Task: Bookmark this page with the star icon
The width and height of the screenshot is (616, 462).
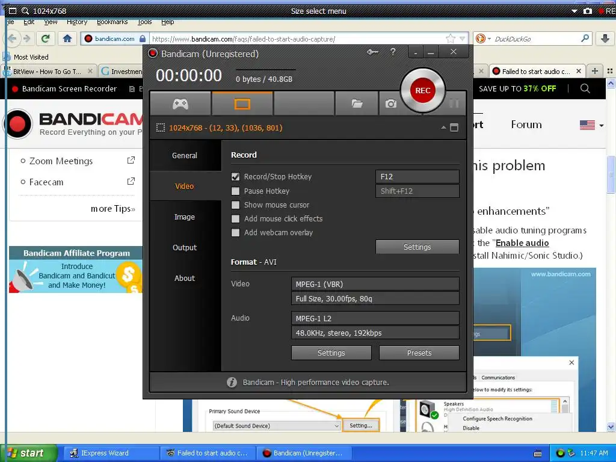Action: pyautogui.click(x=450, y=38)
